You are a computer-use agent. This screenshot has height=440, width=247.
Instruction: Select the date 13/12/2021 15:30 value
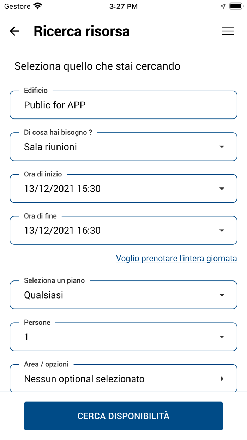[x=62, y=188]
